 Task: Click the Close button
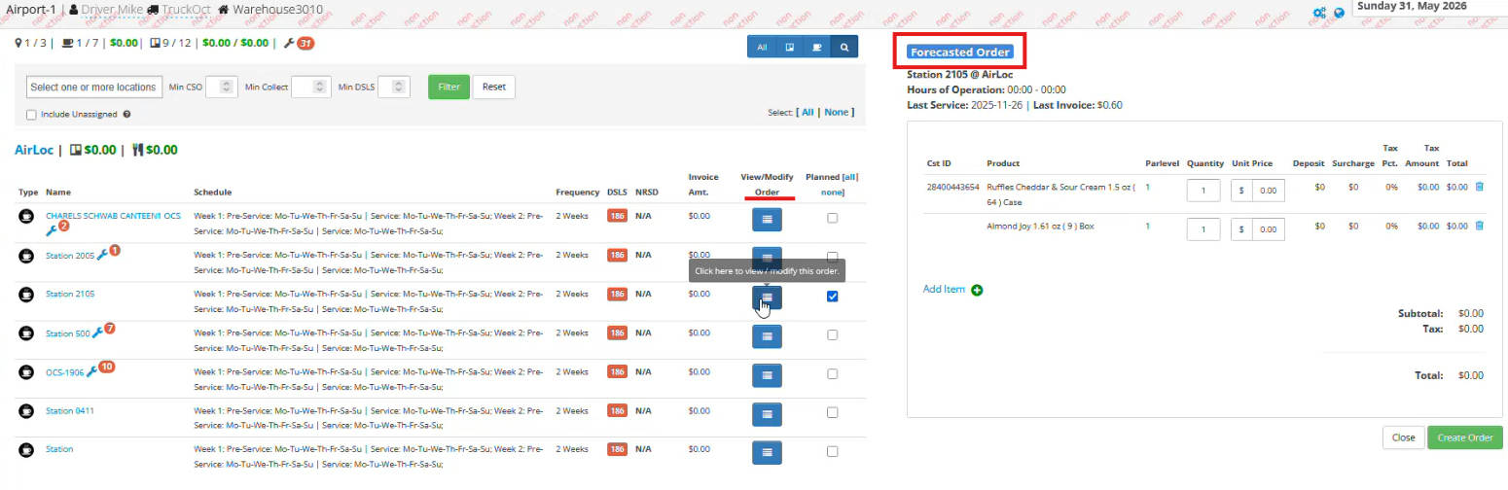(x=1403, y=437)
